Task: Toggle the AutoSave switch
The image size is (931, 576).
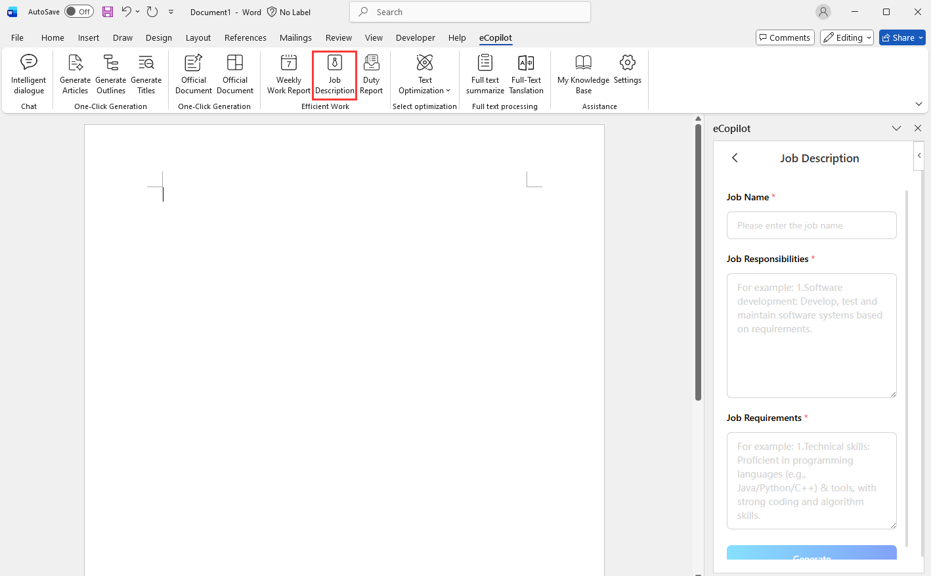Action: pos(79,12)
